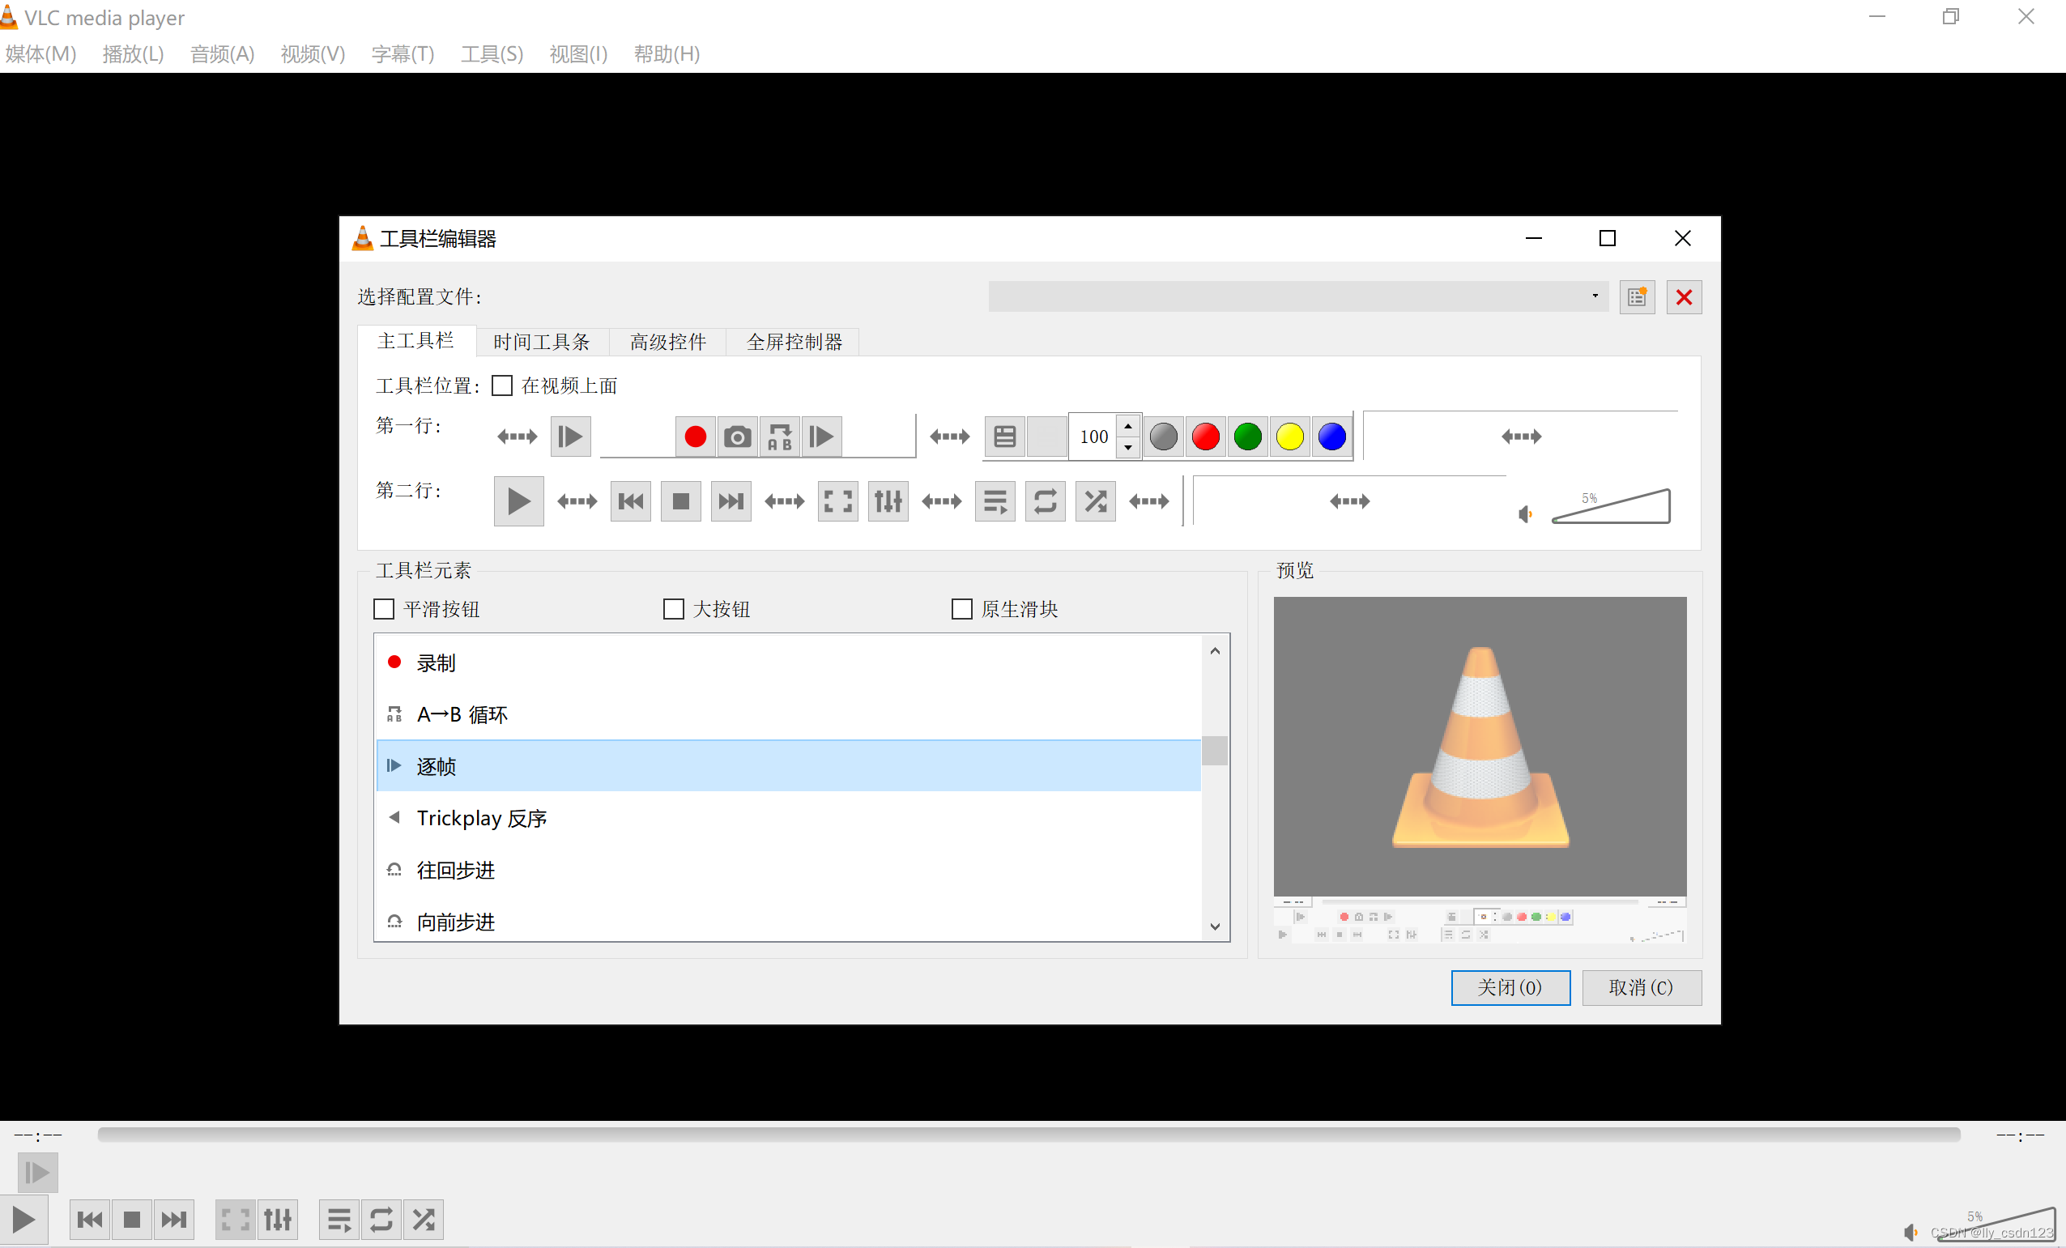Click the shuffle icon in second row
This screenshot has width=2066, height=1248.
point(1095,501)
